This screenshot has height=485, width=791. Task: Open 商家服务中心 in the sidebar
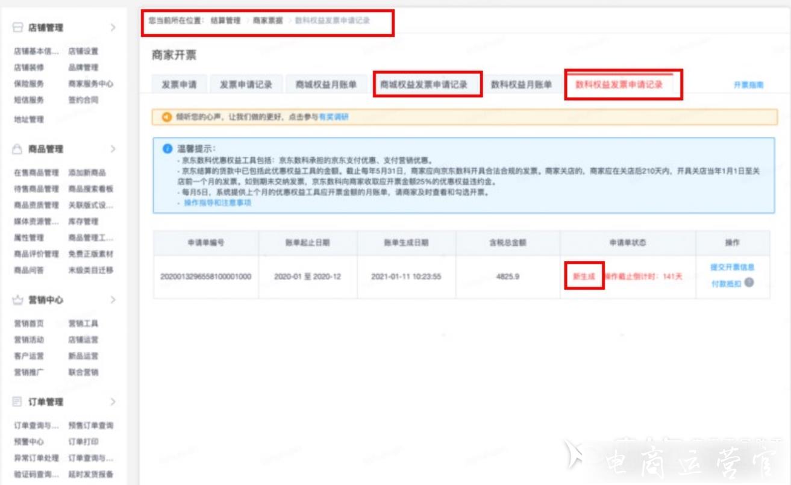click(91, 84)
